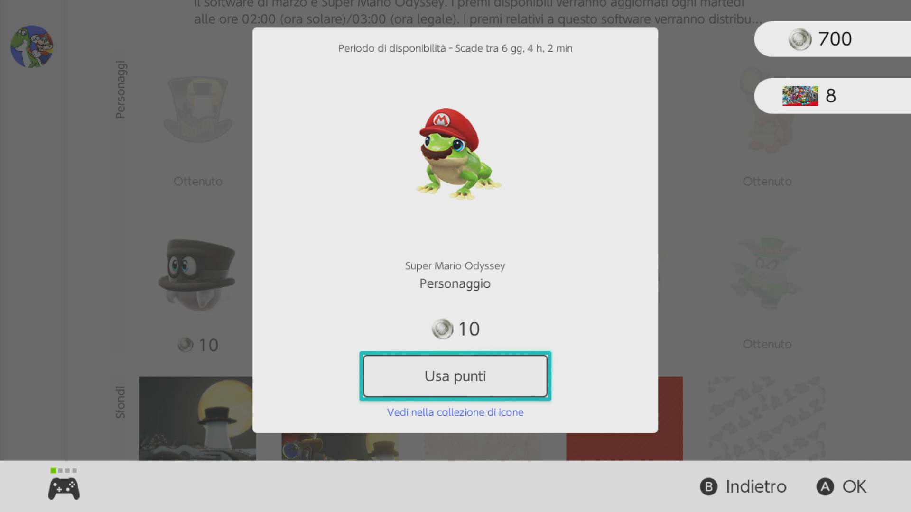Choose the patterned white background thumbnail
Screen dimensions: 911x512
click(x=767, y=418)
